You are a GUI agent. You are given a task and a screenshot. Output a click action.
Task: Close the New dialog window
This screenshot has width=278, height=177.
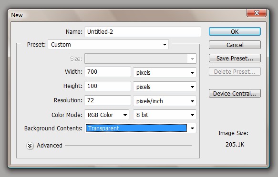[x=257, y=13]
